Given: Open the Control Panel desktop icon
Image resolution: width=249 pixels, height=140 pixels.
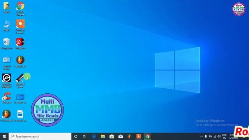Looking at the screenshot, I should click(7, 63).
